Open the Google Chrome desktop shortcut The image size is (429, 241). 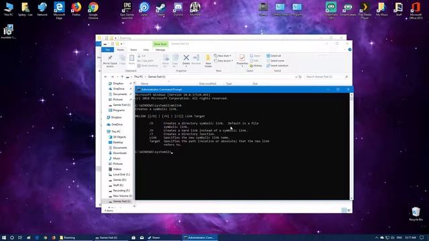(x=93, y=11)
